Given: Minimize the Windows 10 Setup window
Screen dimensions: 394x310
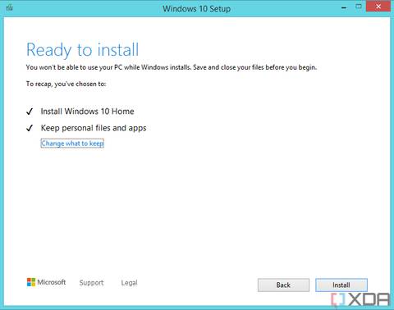Looking at the screenshot, I should 344,7.
